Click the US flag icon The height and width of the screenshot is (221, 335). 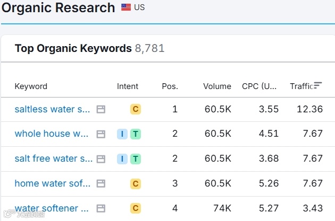click(126, 8)
